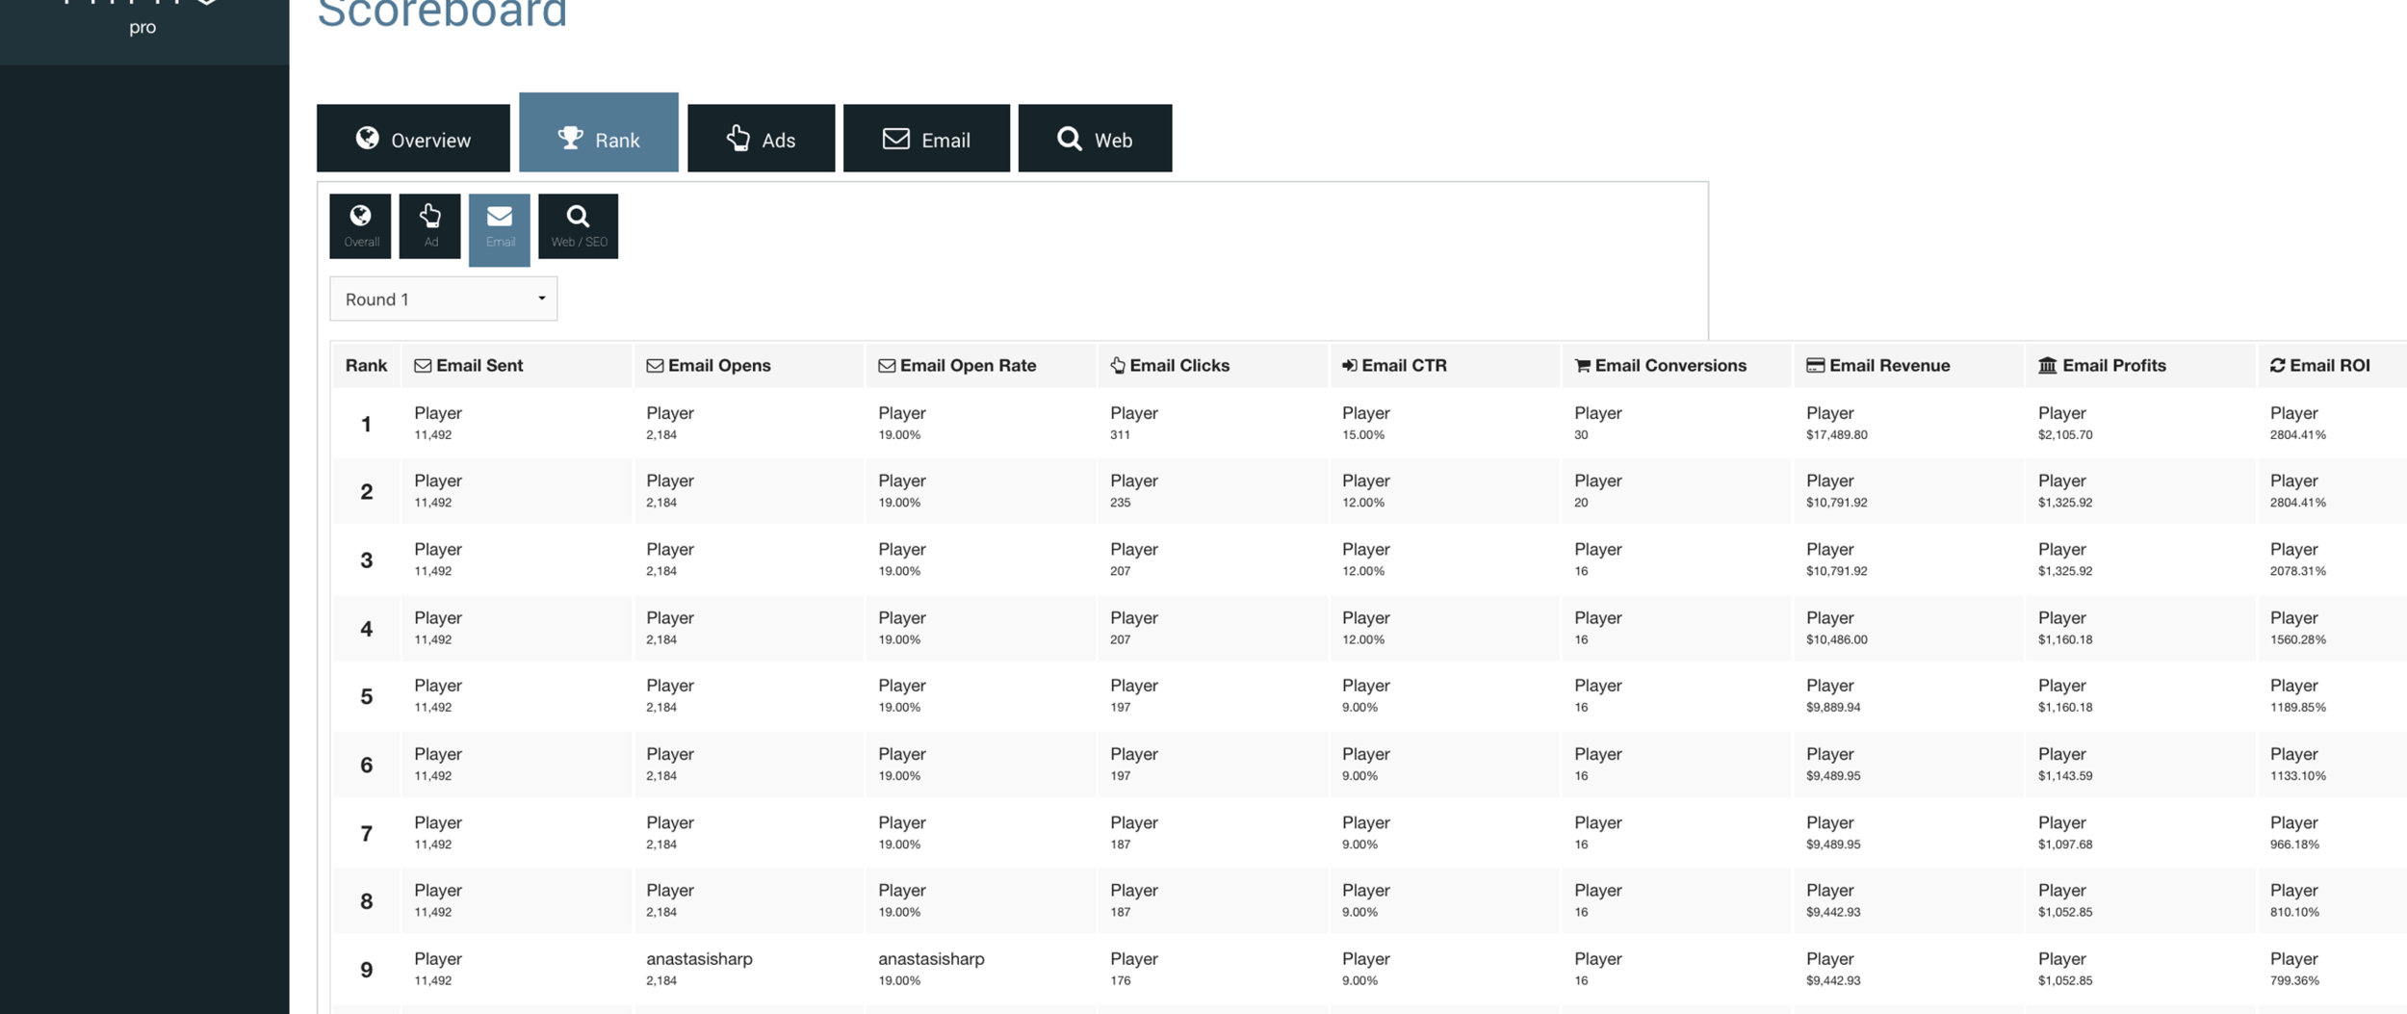Viewport: 2407px width, 1014px height.
Task: Click envelope icon beside Email Opens header
Action: tap(655, 366)
